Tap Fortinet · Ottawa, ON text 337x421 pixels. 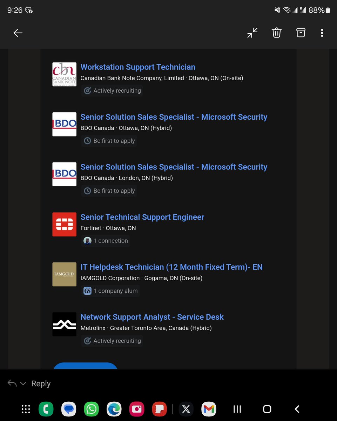click(x=108, y=228)
